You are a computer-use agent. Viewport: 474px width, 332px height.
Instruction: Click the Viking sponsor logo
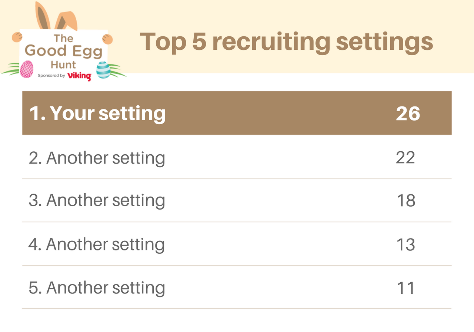coord(79,76)
